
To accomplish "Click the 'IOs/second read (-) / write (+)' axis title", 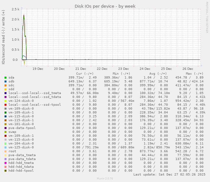I will pyautogui.click(x=3, y=37).
